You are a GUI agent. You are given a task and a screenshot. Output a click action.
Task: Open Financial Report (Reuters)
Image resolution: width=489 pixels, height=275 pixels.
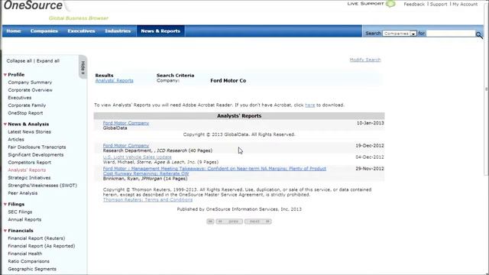pyautogui.click(x=37, y=238)
